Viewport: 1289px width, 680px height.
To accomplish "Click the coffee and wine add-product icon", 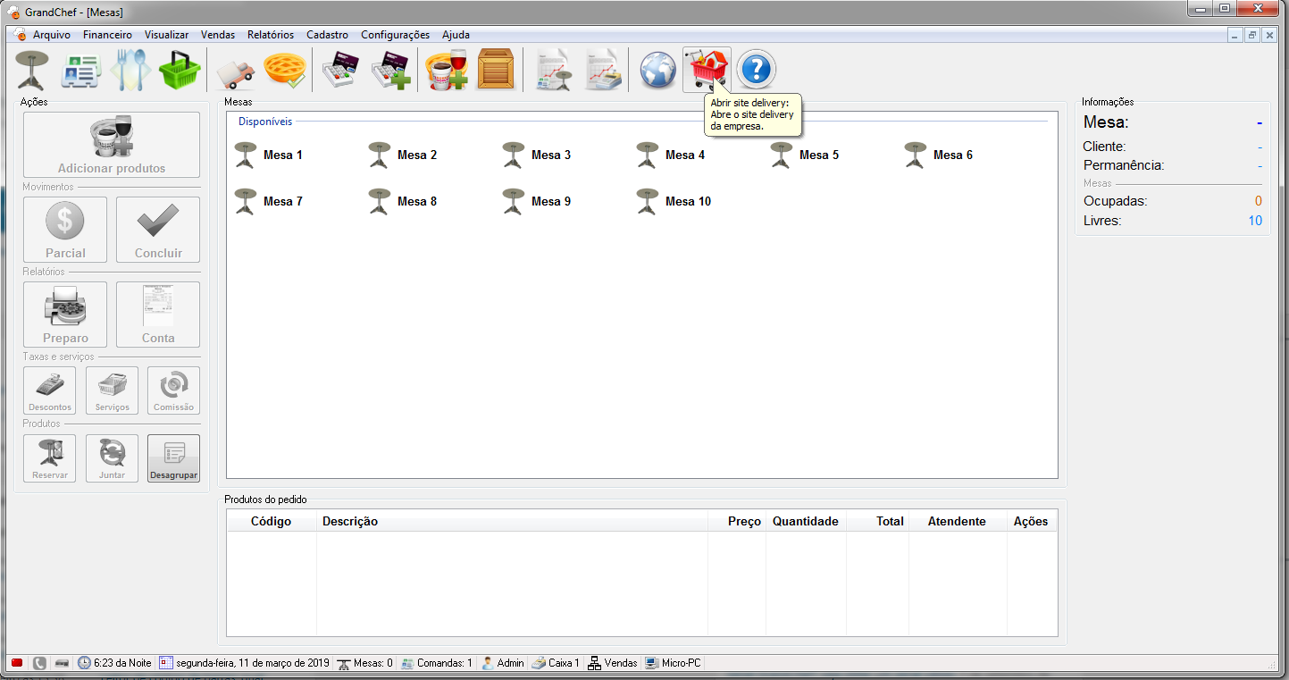I will pos(446,70).
